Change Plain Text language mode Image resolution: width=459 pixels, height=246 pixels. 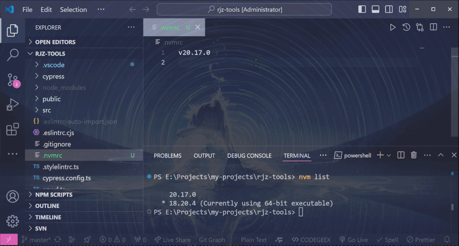pos(254,240)
